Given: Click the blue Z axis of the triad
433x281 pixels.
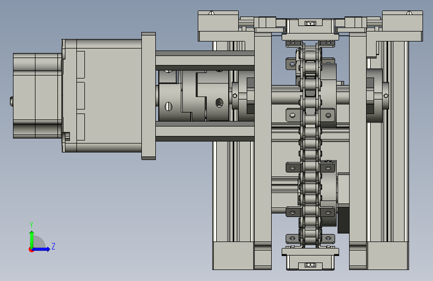Looking at the screenshot, I should click(41, 249).
